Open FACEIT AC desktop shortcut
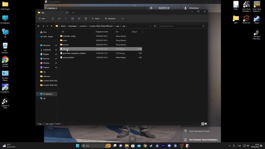The width and height of the screenshot is (265, 149). tap(246, 19)
